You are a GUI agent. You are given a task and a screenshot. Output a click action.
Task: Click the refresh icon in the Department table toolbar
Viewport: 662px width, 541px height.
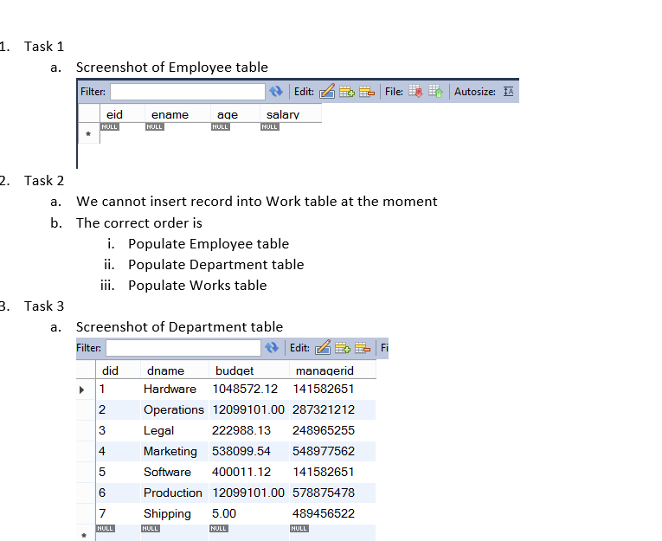[x=273, y=348]
